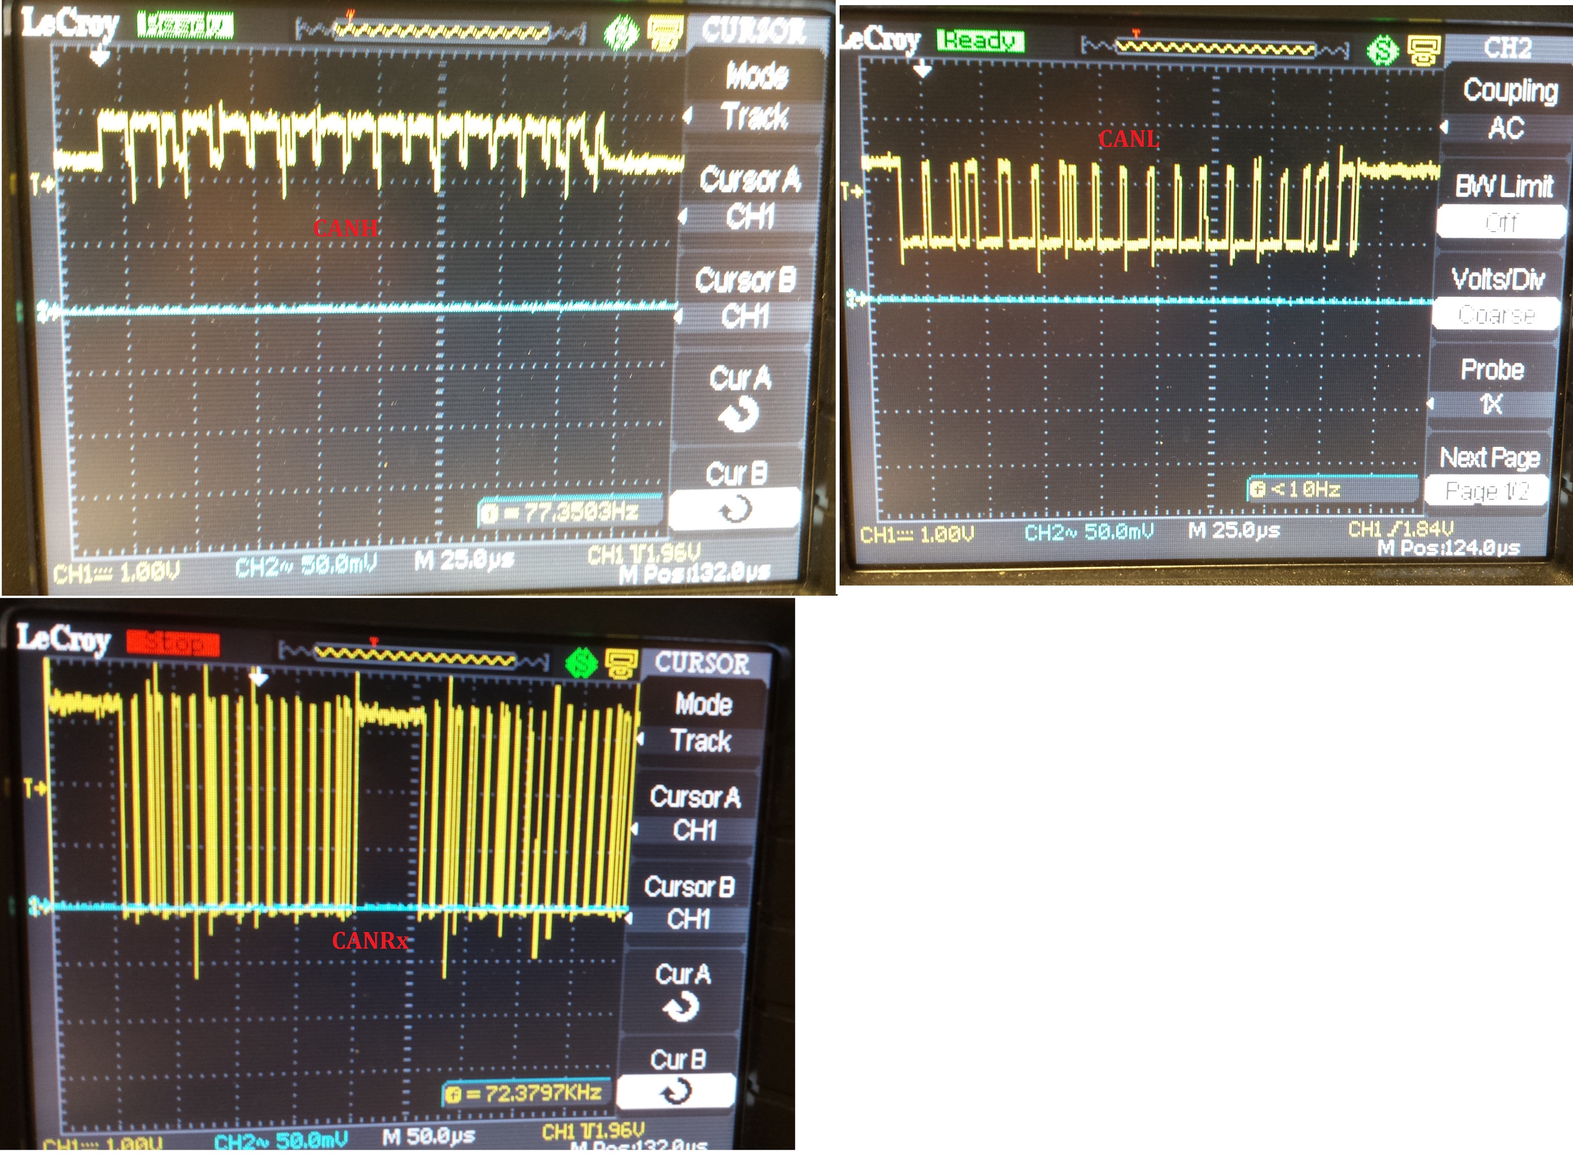The image size is (1573, 1158).
Task: Toggle Volts/Div Coarse setting
Action: click(1496, 314)
